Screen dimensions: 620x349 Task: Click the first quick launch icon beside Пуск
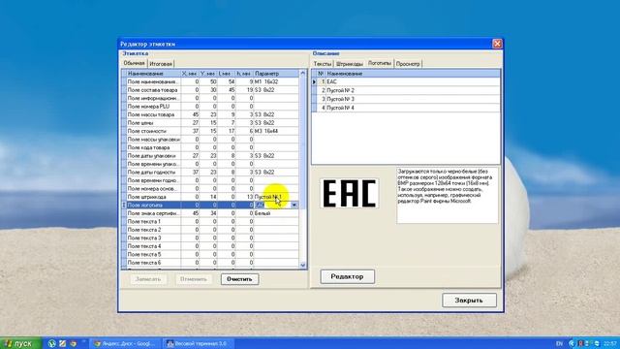(51, 343)
